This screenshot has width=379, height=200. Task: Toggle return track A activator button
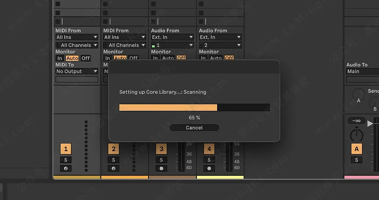tap(356, 149)
